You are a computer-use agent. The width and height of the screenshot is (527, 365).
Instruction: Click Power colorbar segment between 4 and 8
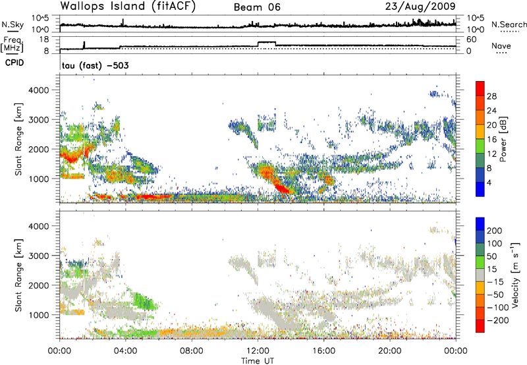[x=480, y=175]
